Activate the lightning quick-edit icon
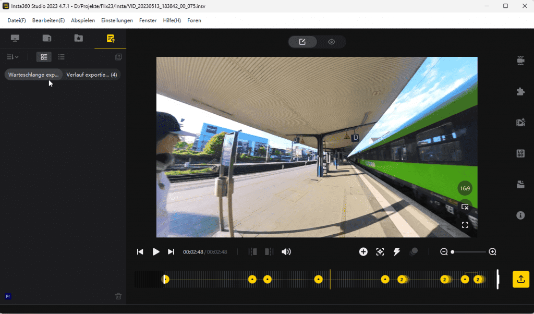534x314 pixels. [x=397, y=251]
